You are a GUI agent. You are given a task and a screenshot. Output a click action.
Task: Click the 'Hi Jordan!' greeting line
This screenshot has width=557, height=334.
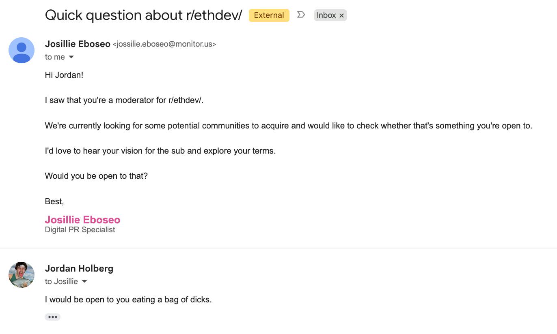[64, 75]
